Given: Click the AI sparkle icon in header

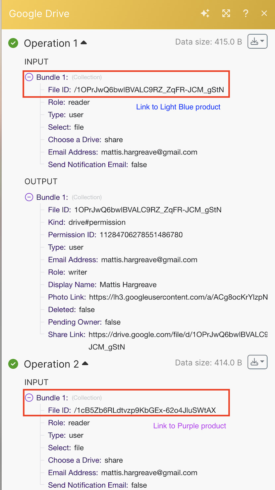Looking at the screenshot, I should [x=205, y=14].
